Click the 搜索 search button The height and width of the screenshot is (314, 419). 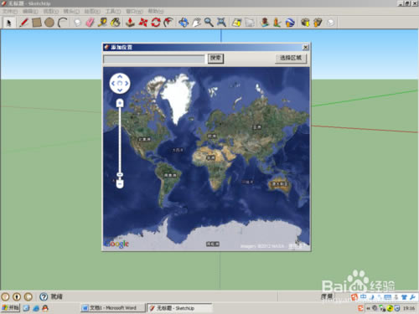(215, 59)
